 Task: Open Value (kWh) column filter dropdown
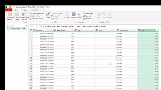(x=73, y=30)
